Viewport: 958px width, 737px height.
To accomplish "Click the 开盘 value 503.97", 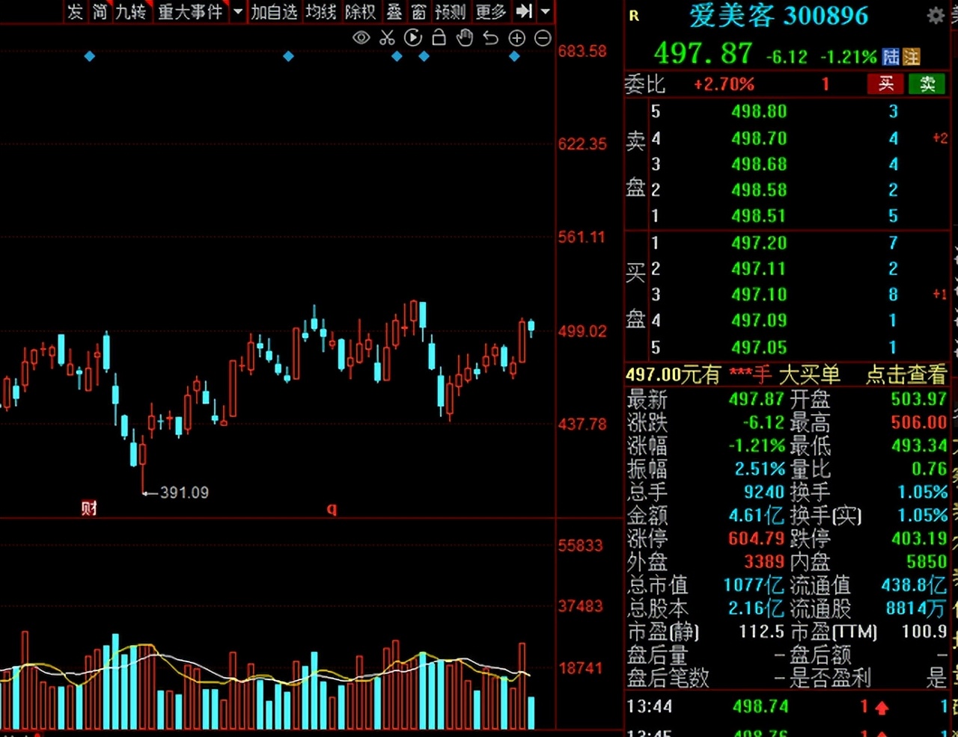I will point(918,399).
